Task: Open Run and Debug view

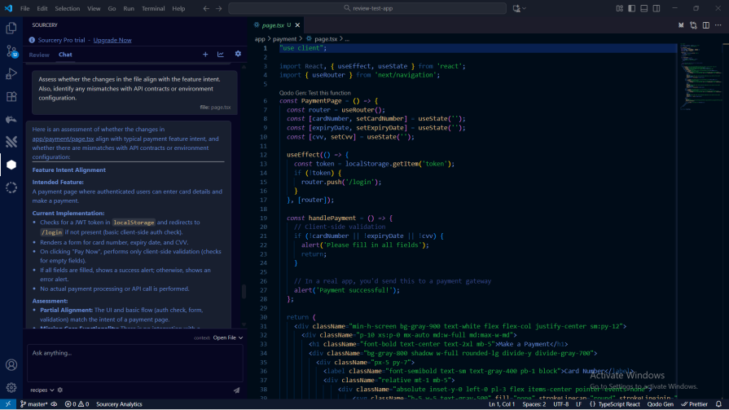Action: pyautogui.click(x=11, y=73)
